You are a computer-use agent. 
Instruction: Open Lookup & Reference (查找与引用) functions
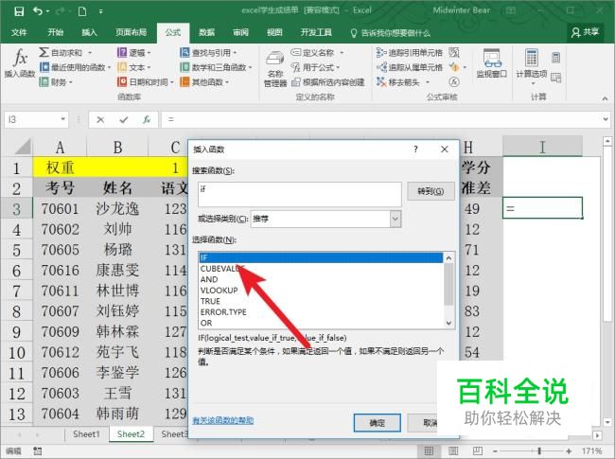tap(208, 52)
